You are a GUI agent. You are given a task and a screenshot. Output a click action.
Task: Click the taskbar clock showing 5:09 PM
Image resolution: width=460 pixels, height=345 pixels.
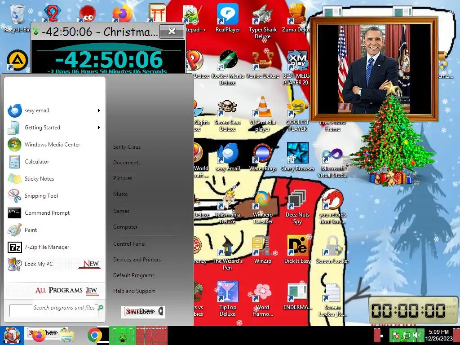[439, 335]
